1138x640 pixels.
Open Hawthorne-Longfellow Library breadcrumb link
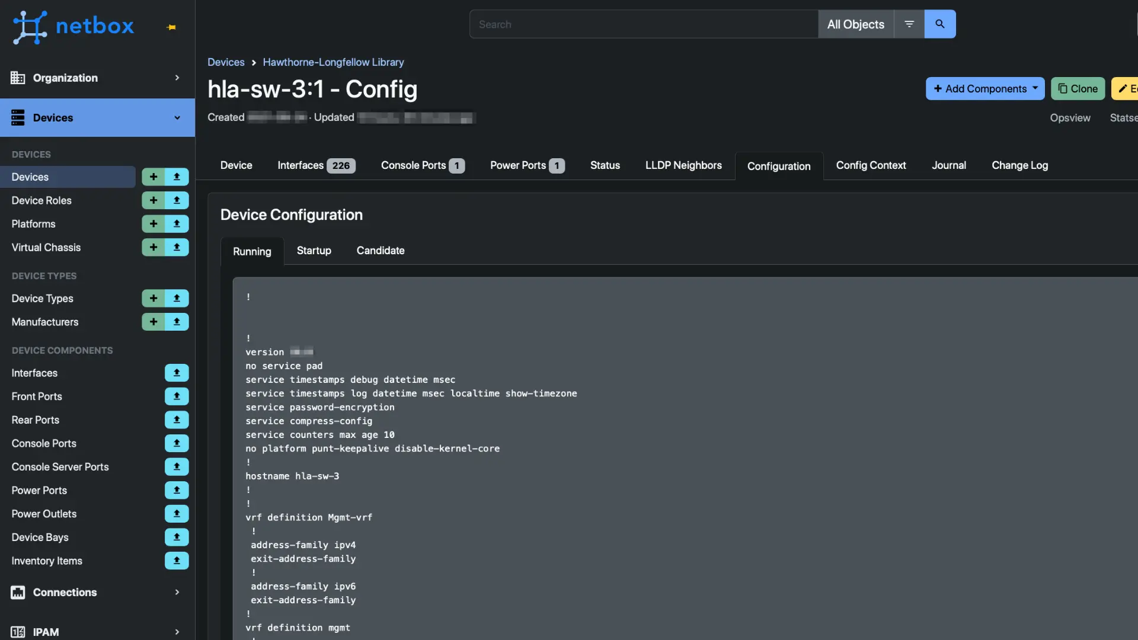(333, 62)
